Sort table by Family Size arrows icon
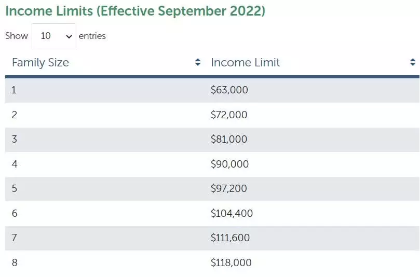This screenshot has height=277, width=420. [198, 62]
